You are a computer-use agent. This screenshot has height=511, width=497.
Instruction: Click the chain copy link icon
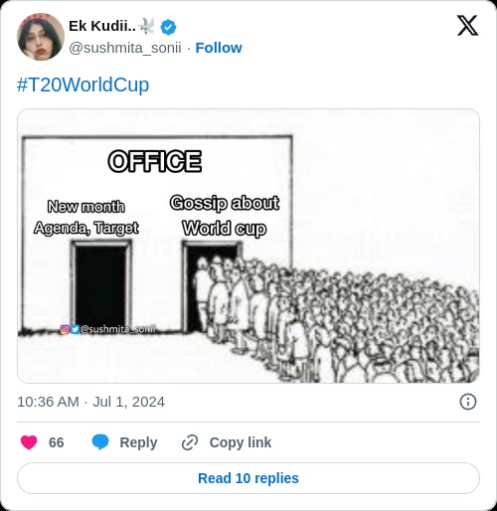190,442
